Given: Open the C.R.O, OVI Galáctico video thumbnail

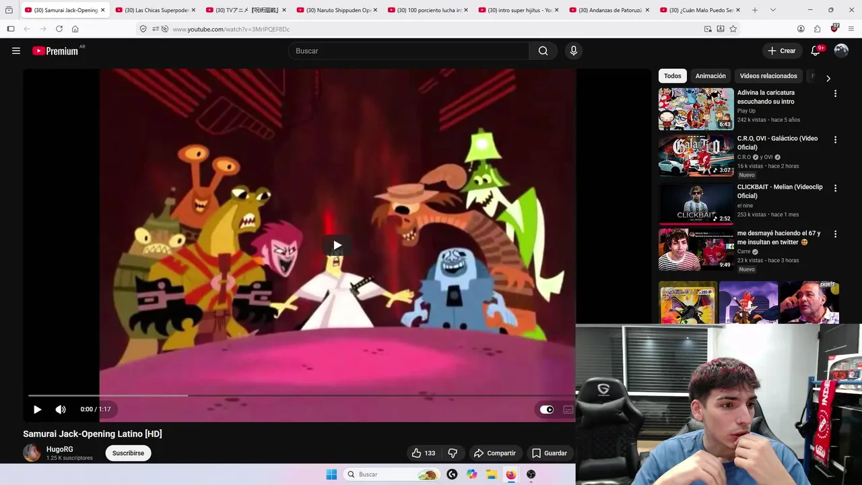Looking at the screenshot, I should [696, 156].
